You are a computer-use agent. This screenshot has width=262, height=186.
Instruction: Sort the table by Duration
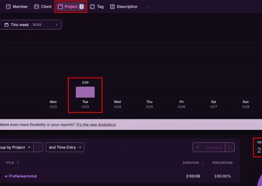[x=193, y=163]
